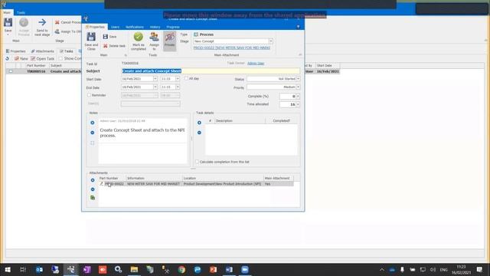Screen dimensions: 490x276
Task: Remove note with the Notes minus icon
Action: pos(93,133)
